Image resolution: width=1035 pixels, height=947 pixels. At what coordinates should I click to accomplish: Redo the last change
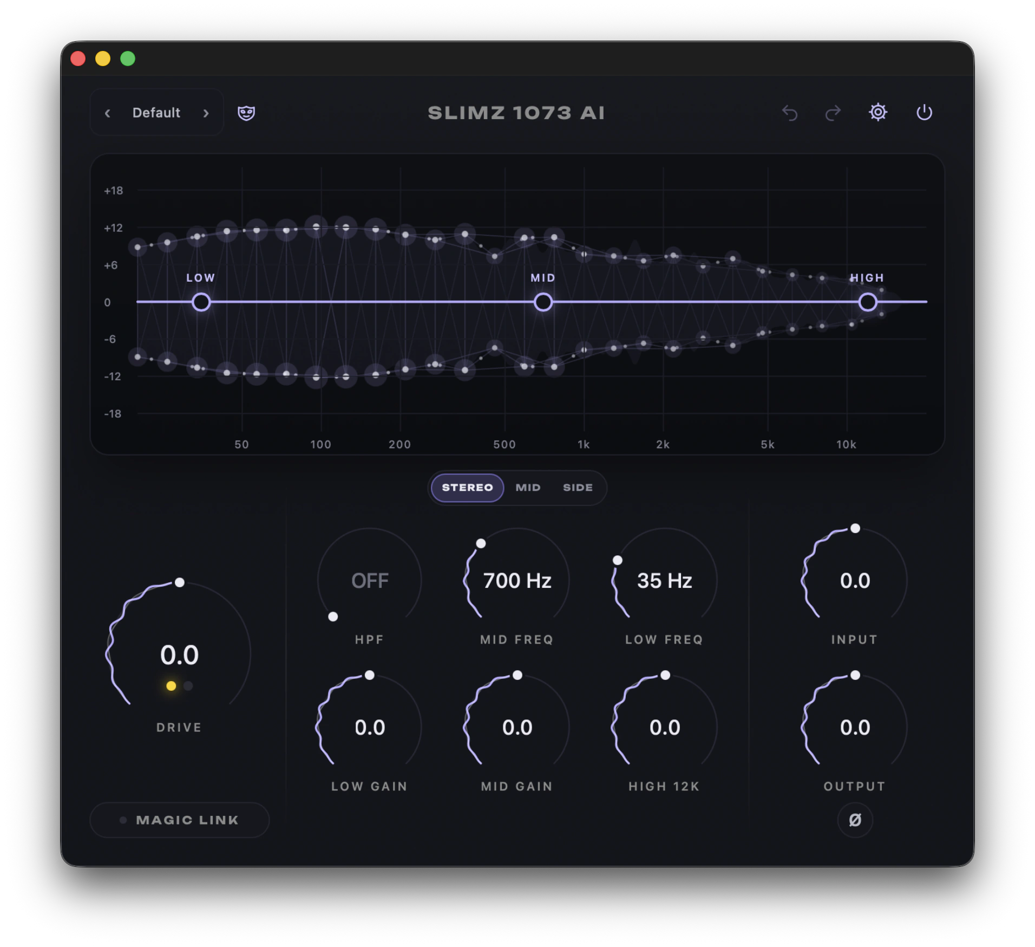point(833,113)
